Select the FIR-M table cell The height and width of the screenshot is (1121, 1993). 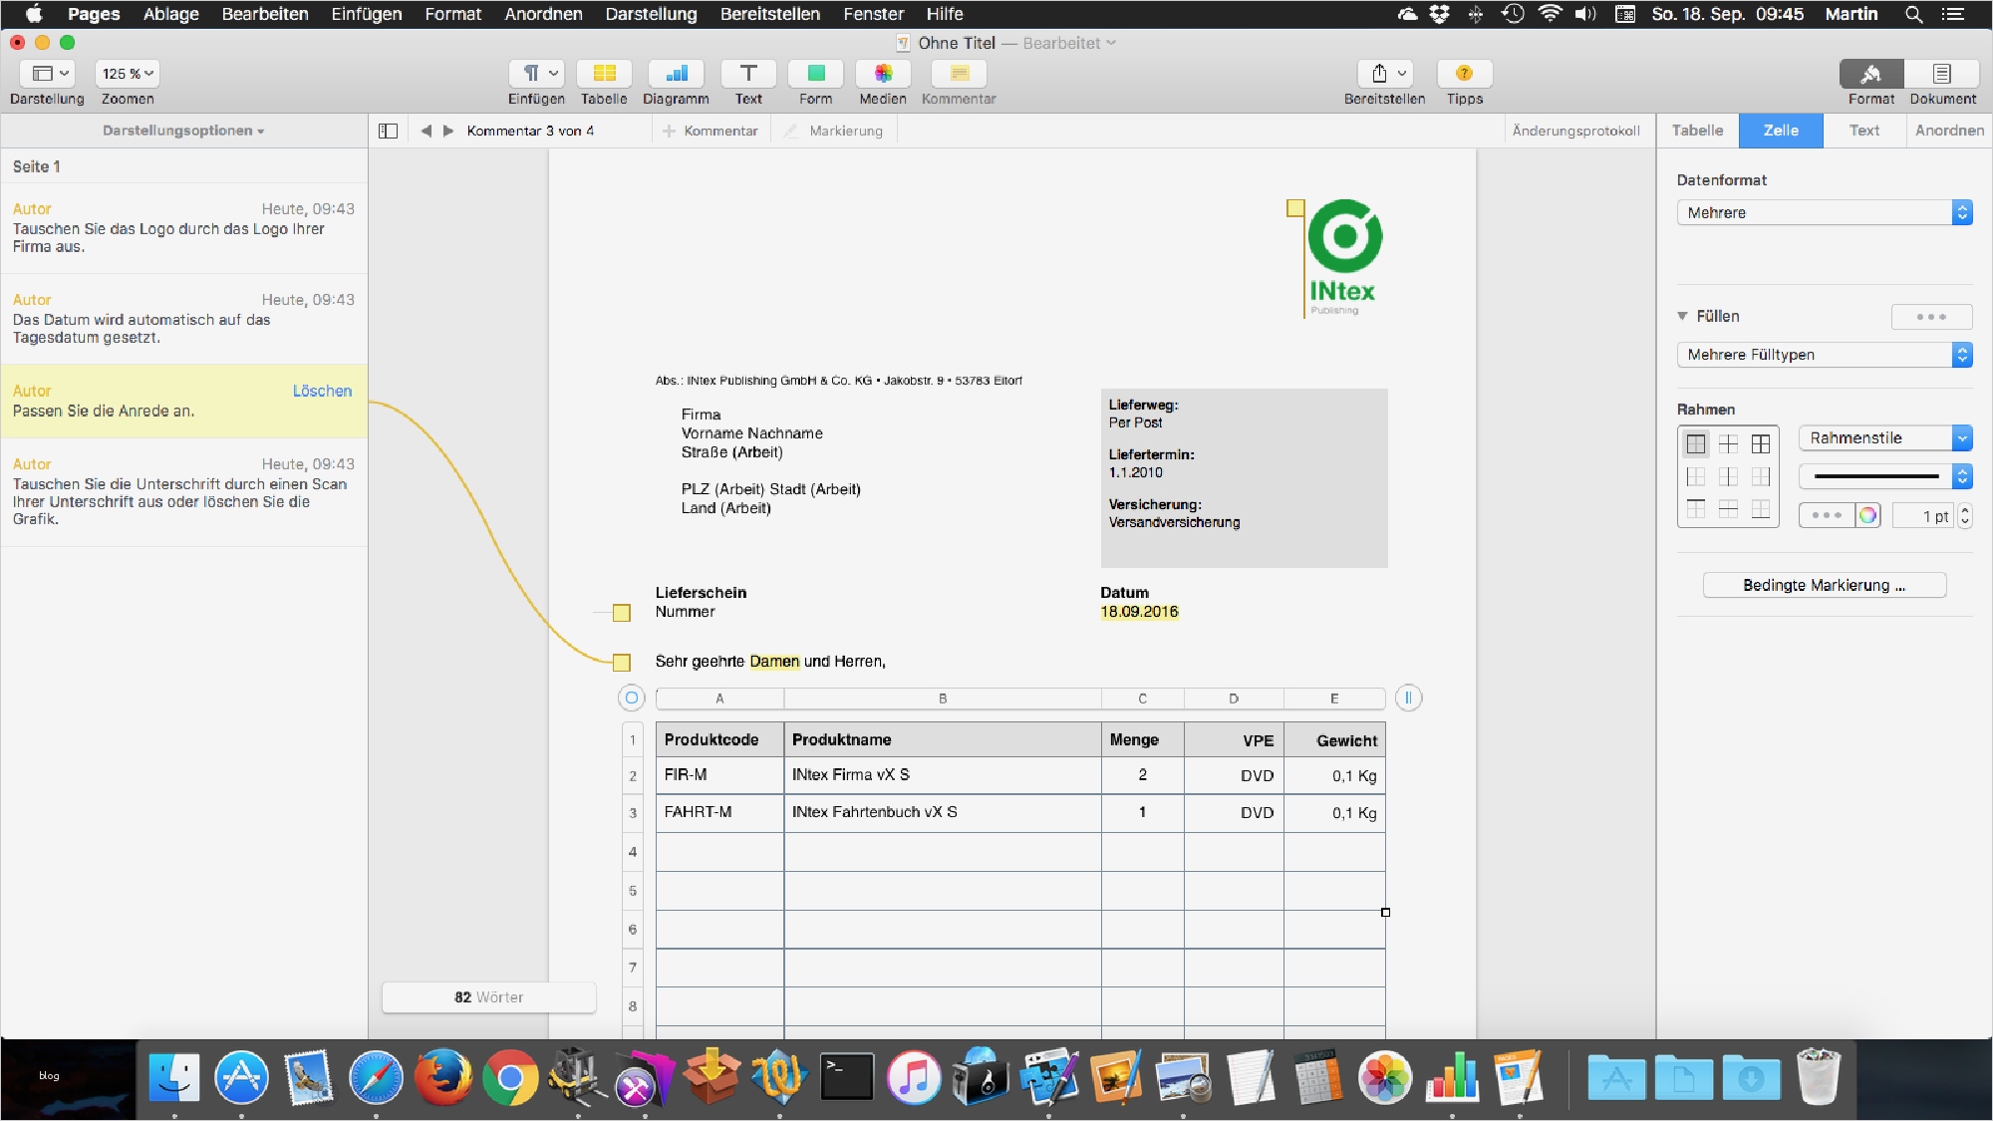[718, 775]
